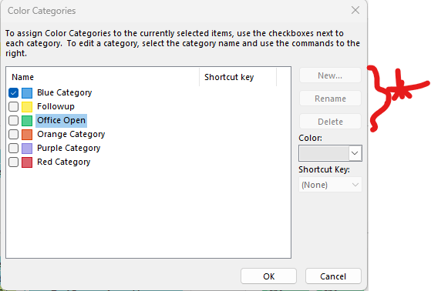The width and height of the screenshot is (431, 291).
Task: Tick the Red Category checkbox
Action: coord(13,162)
